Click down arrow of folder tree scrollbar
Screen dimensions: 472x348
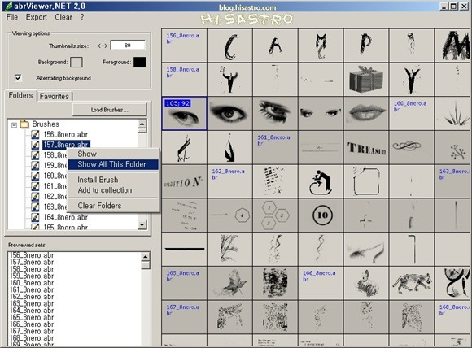[142, 224]
